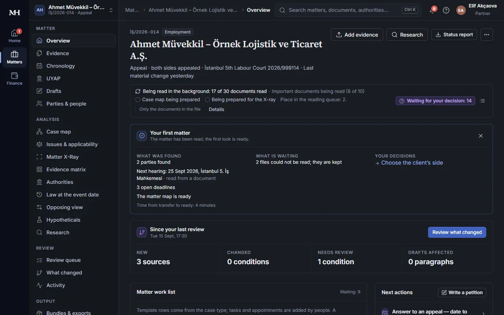Open Drafts in the sidebar

pos(74,91)
